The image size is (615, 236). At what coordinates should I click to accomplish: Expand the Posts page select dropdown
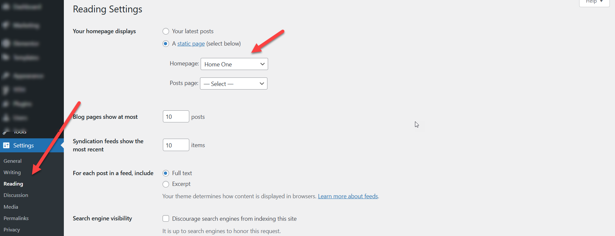pyautogui.click(x=234, y=84)
